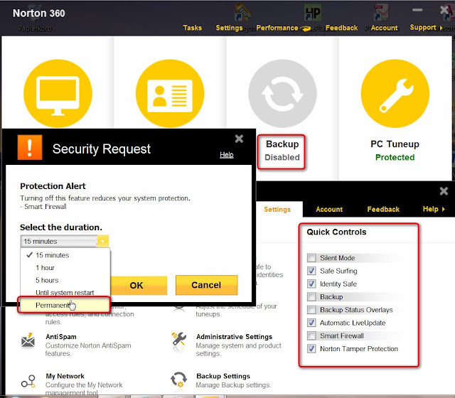This screenshot has height=398, width=455.
Task: Open the Identity card circle icon
Action: (x=170, y=93)
